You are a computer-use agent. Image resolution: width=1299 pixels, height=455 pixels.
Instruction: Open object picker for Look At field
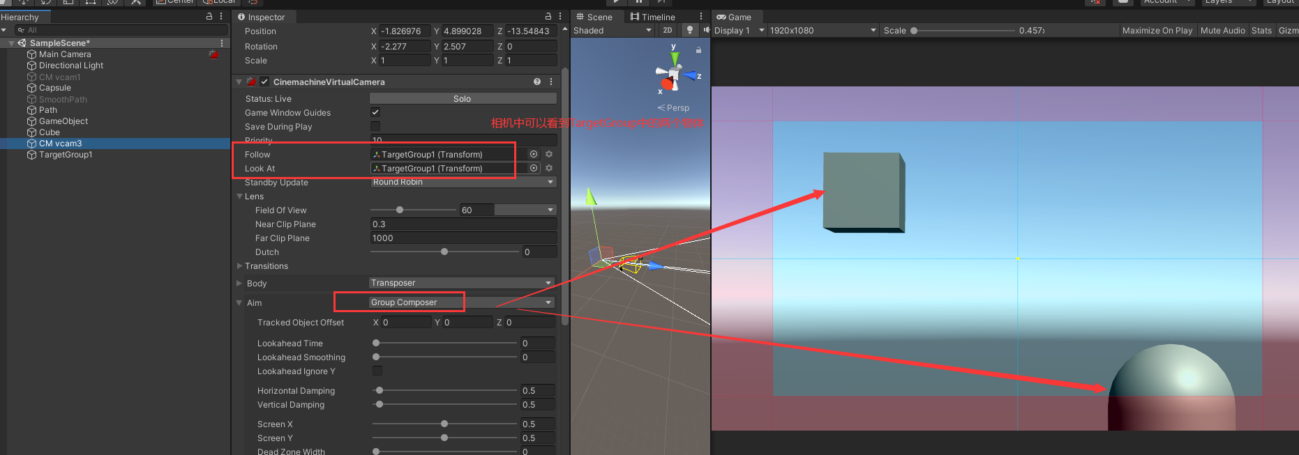point(534,168)
